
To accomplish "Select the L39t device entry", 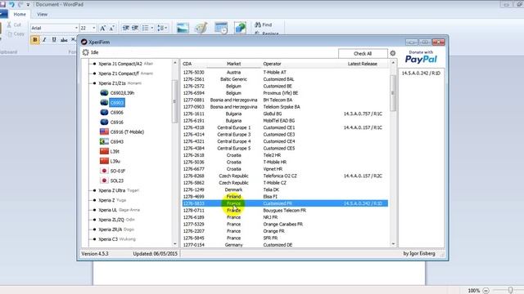I will click(x=115, y=151).
